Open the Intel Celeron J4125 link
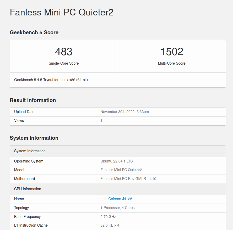The width and height of the screenshot is (233, 230). 116,199
